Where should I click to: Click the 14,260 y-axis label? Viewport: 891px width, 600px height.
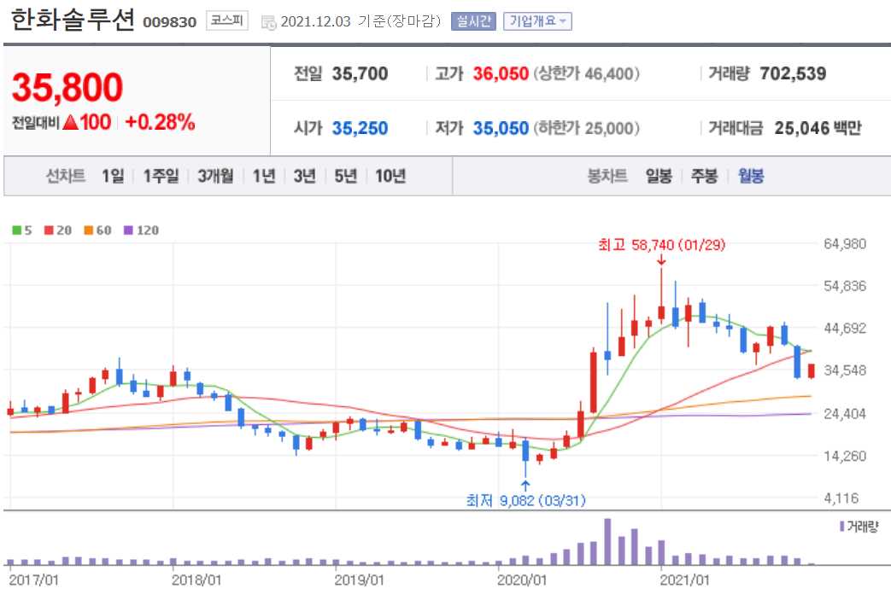pos(845,456)
